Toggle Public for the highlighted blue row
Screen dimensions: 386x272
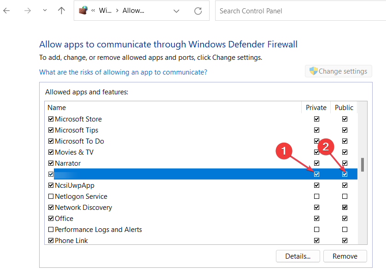(345, 174)
